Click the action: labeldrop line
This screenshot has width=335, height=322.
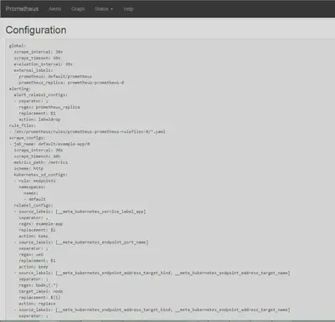(39, 120)
